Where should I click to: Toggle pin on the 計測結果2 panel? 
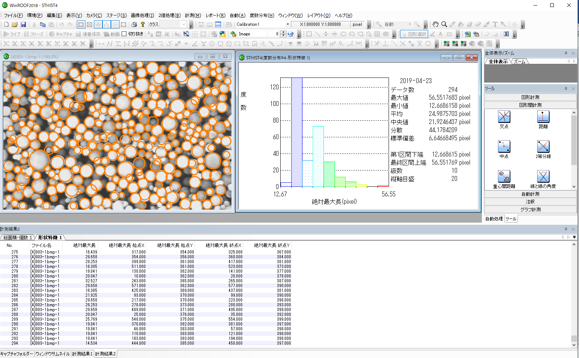(566, 229)
